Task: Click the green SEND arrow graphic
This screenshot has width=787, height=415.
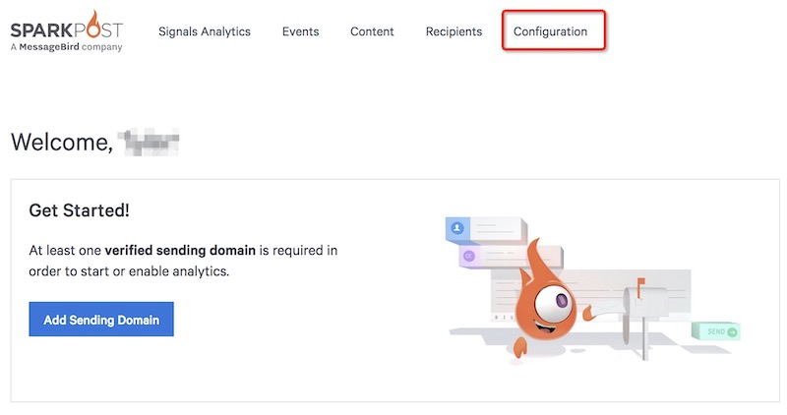Action: [715, 332]
